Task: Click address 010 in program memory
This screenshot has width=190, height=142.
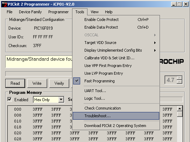Action: pyautogui.click(x=18, y=121)
